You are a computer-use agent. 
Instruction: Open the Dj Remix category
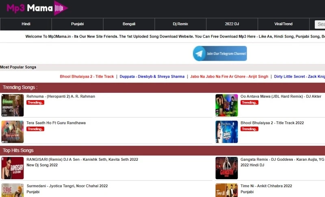click(x=180, y=24)
